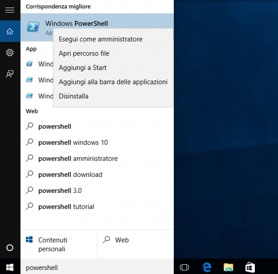Screen dimensions: 278x274
Task: Launch Microsoft Edge from the taskbar
Action: [x=207, y=267]
